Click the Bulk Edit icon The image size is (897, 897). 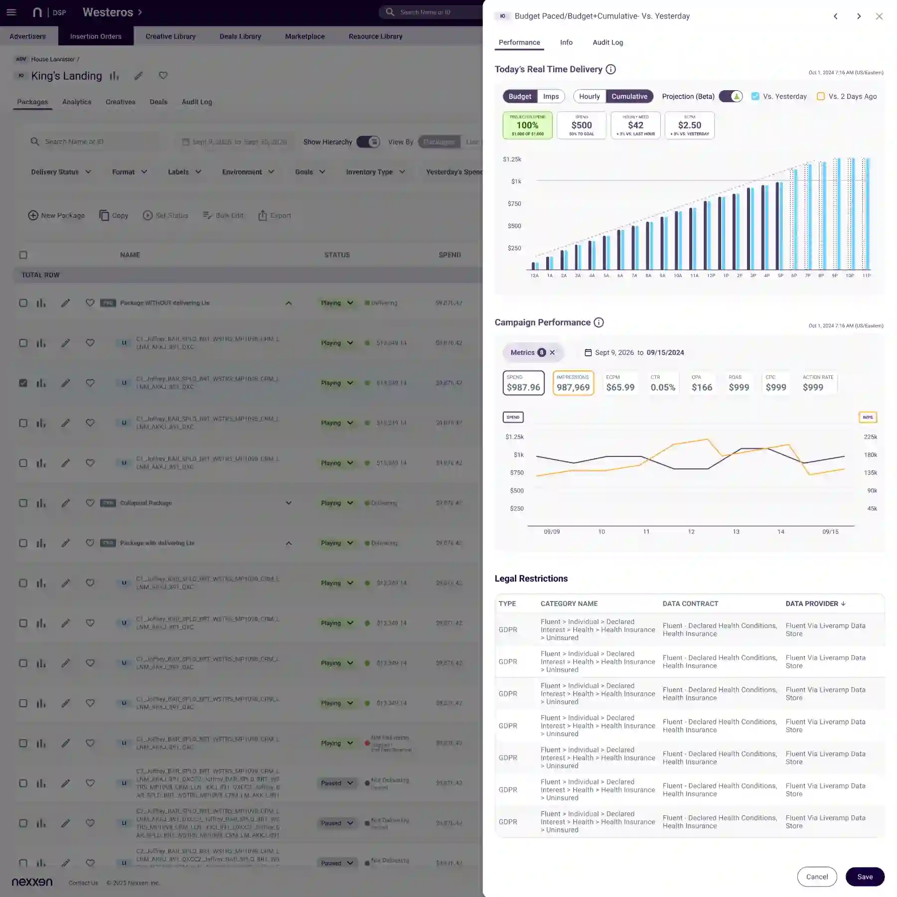coord(207,215)
